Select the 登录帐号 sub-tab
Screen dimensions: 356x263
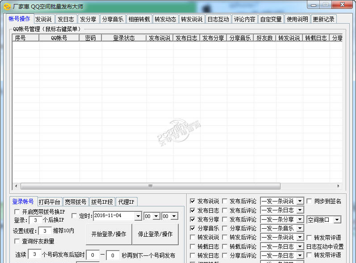pyautogui.click(x=23, y=201)
